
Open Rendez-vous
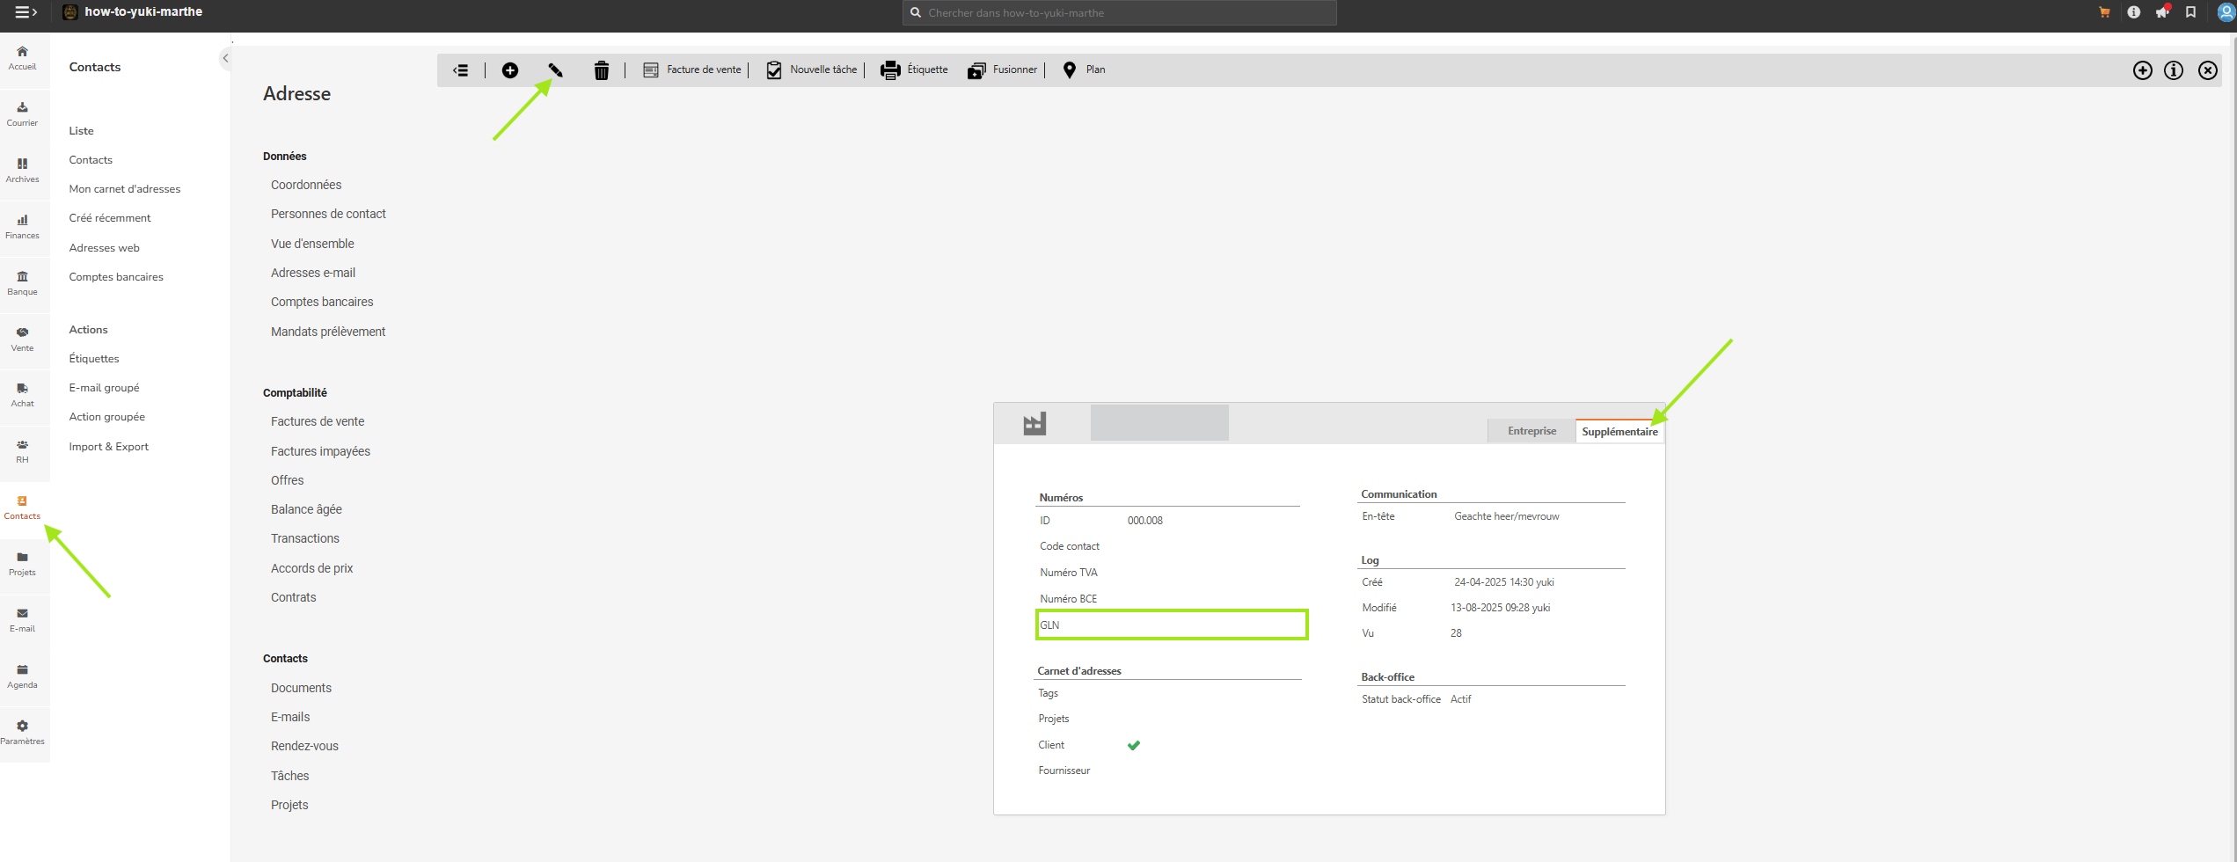(x=304, y=746)
